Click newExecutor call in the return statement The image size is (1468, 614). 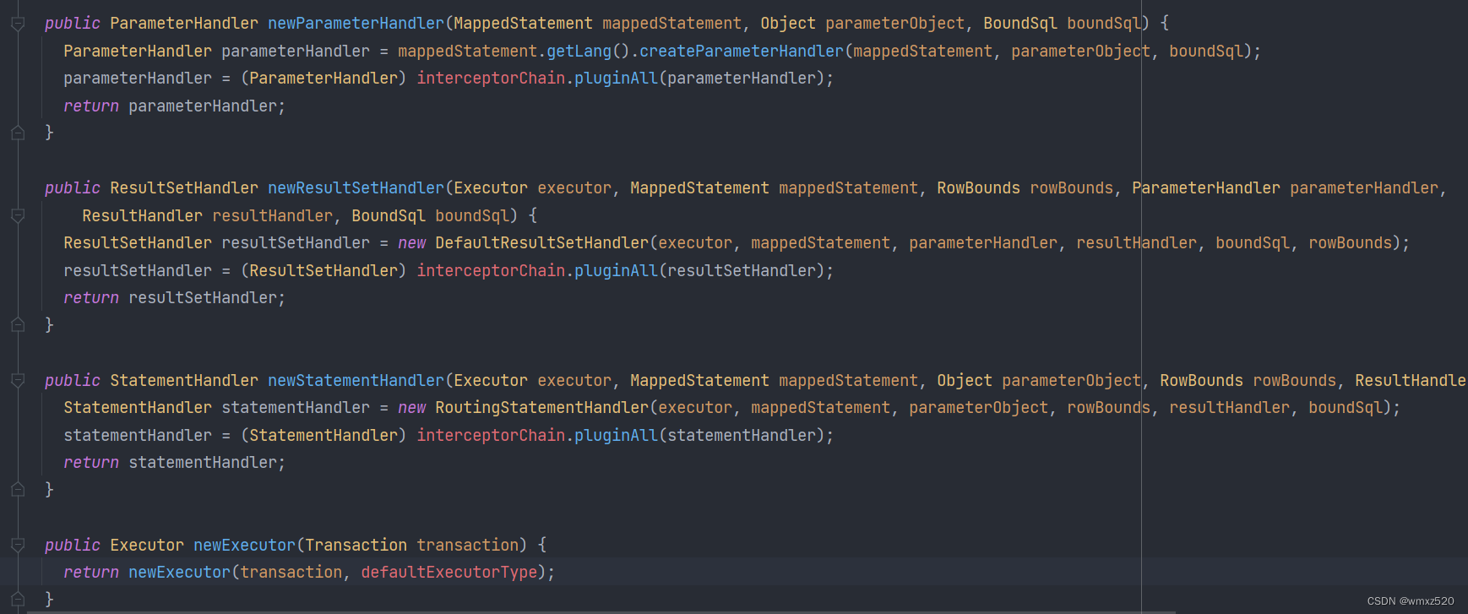tap(179, 573)
